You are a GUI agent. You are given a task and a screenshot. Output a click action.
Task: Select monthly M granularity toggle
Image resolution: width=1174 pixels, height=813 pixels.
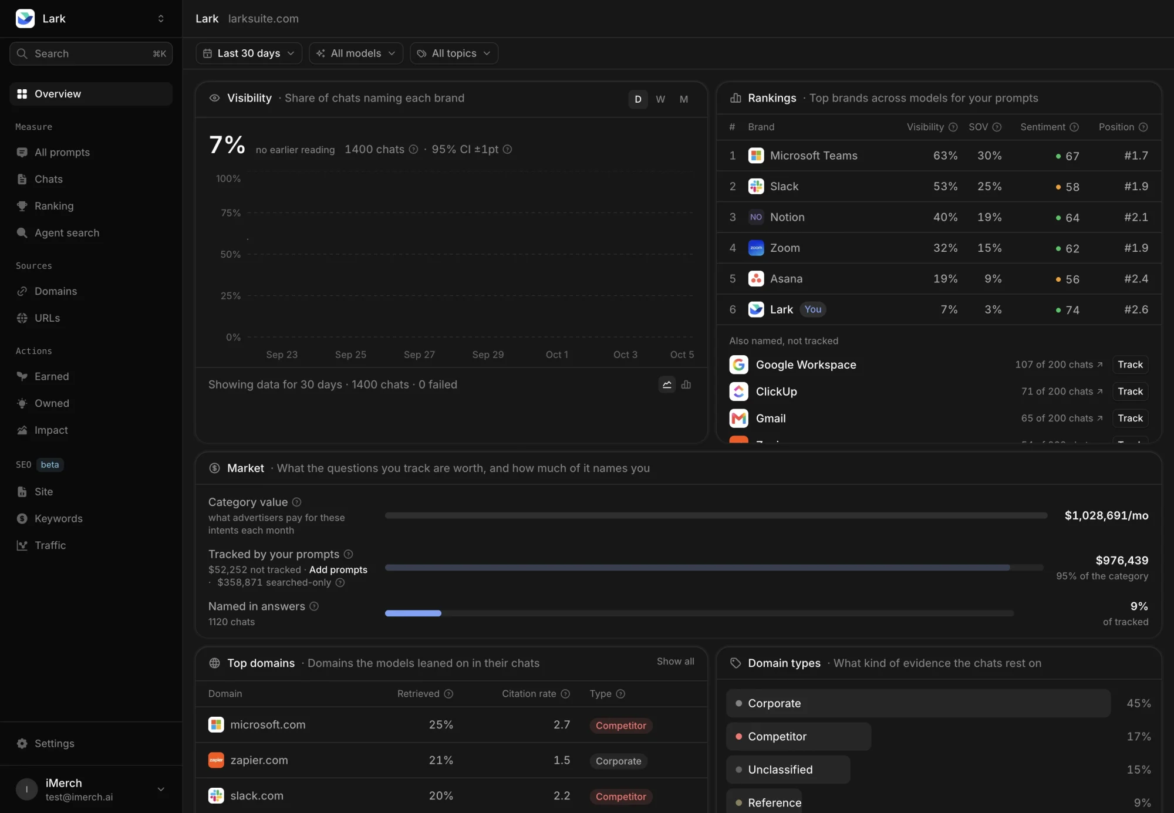[684, 99]
